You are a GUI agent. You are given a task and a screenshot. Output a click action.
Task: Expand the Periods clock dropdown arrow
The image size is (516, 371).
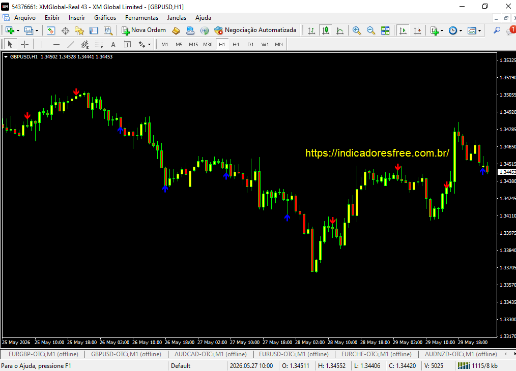pos(461,30)
